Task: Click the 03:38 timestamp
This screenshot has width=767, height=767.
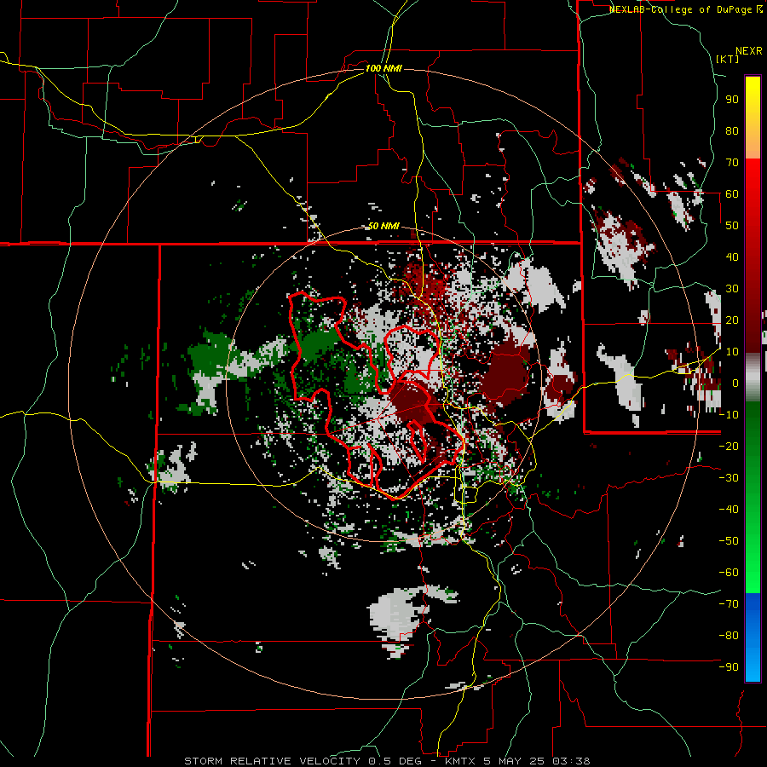Action: 571,761
